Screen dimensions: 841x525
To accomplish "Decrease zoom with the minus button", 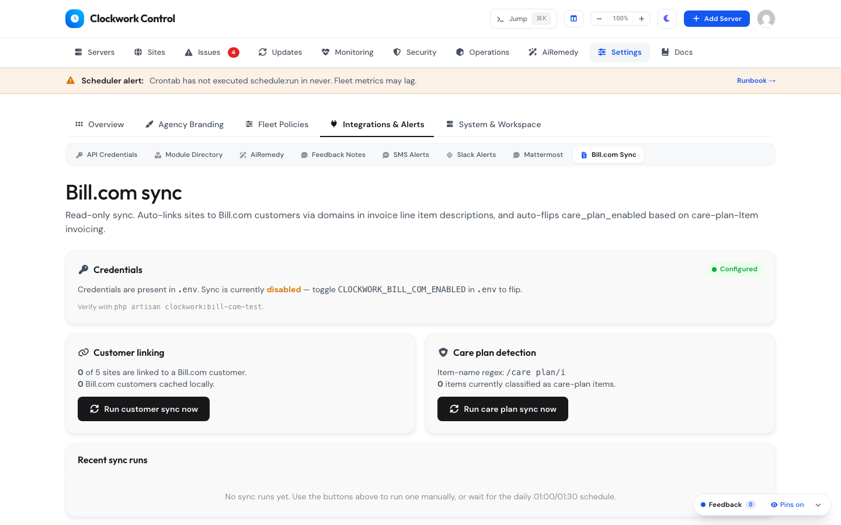I will 599,19.
